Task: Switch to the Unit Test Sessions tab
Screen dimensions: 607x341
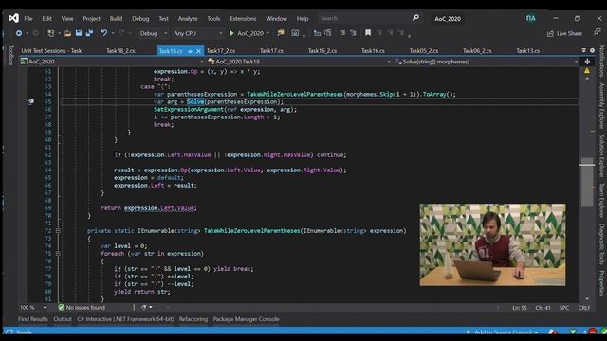Action: [x=51, y=50]
